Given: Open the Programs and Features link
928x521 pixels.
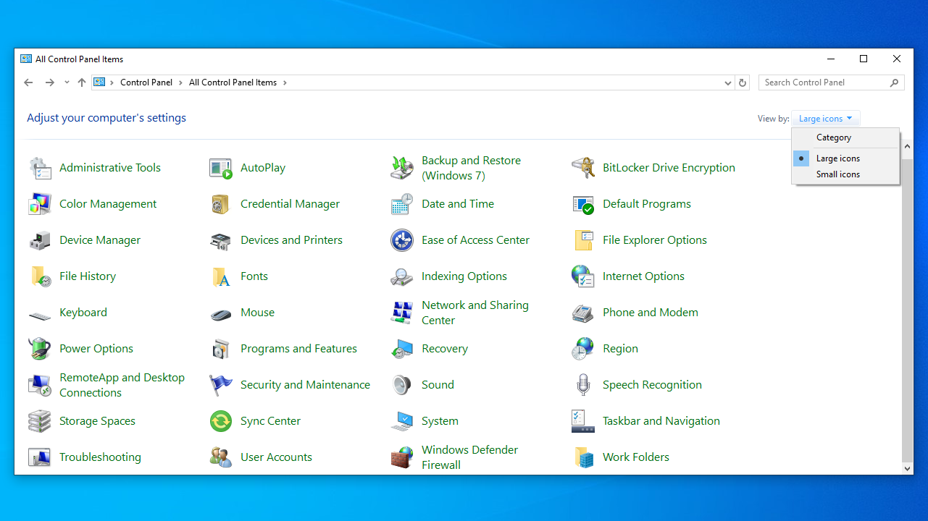Looking at the screenshot, I should coord(298,349).
